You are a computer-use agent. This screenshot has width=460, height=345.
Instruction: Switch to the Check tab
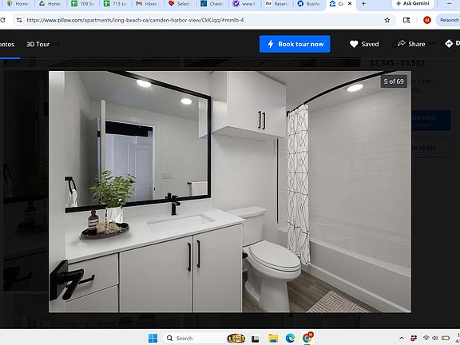click(212, 3)
